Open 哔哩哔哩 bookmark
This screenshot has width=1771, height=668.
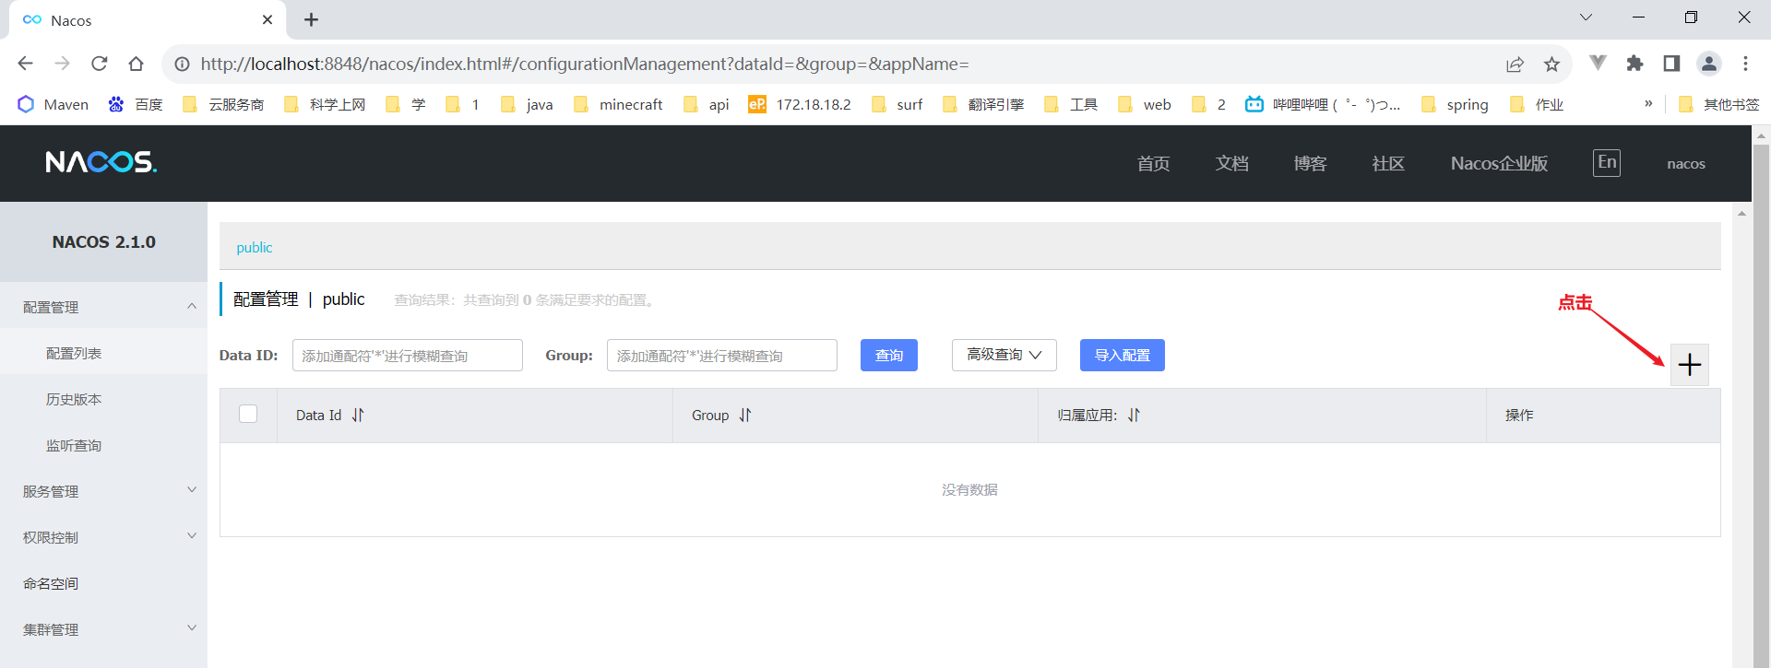(x=1323, y=104)
